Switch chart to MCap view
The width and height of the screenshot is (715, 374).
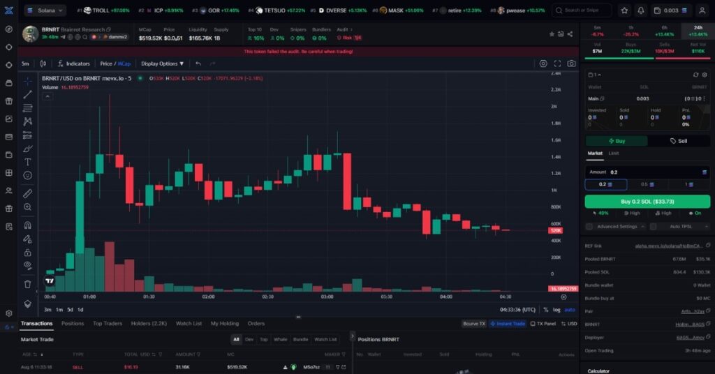[124, 63]
